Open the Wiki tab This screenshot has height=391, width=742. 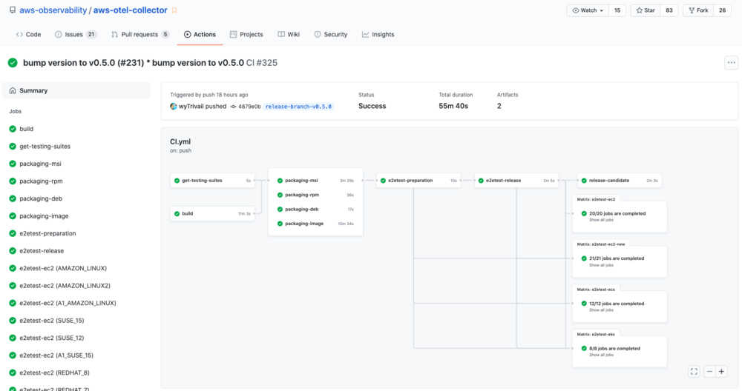[x=289, y=35]
